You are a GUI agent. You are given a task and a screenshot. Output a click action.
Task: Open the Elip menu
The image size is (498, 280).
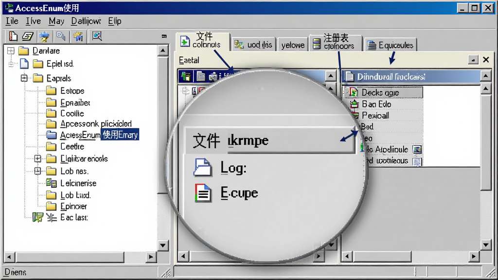(x=115, y=21)
